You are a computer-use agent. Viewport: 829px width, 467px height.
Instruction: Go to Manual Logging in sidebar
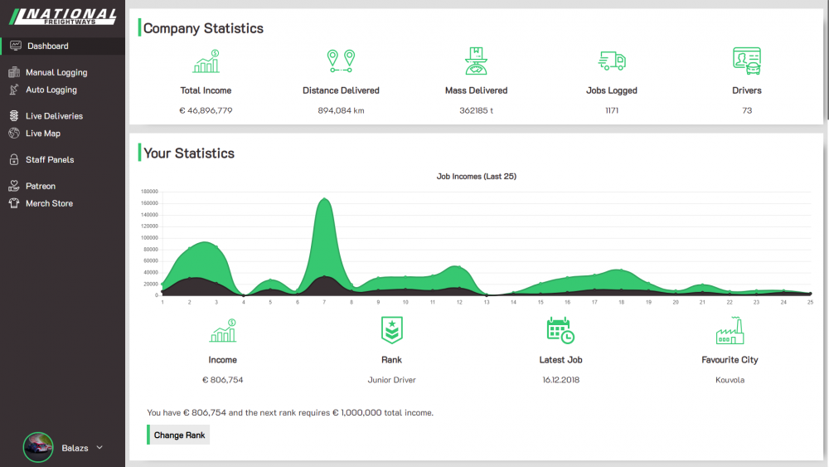(56, 73)
